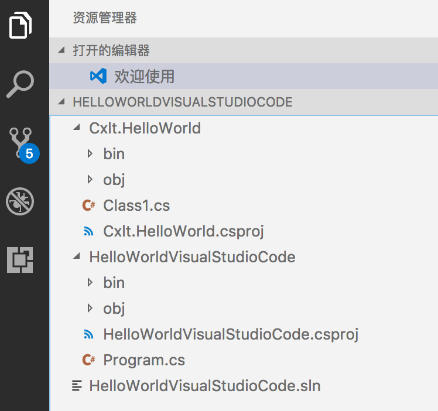Viewport: 438px width, 411px height.
Task: Click the feed icon beside HelloWorldVisualStudioCode.csproj
Action: 88,334
